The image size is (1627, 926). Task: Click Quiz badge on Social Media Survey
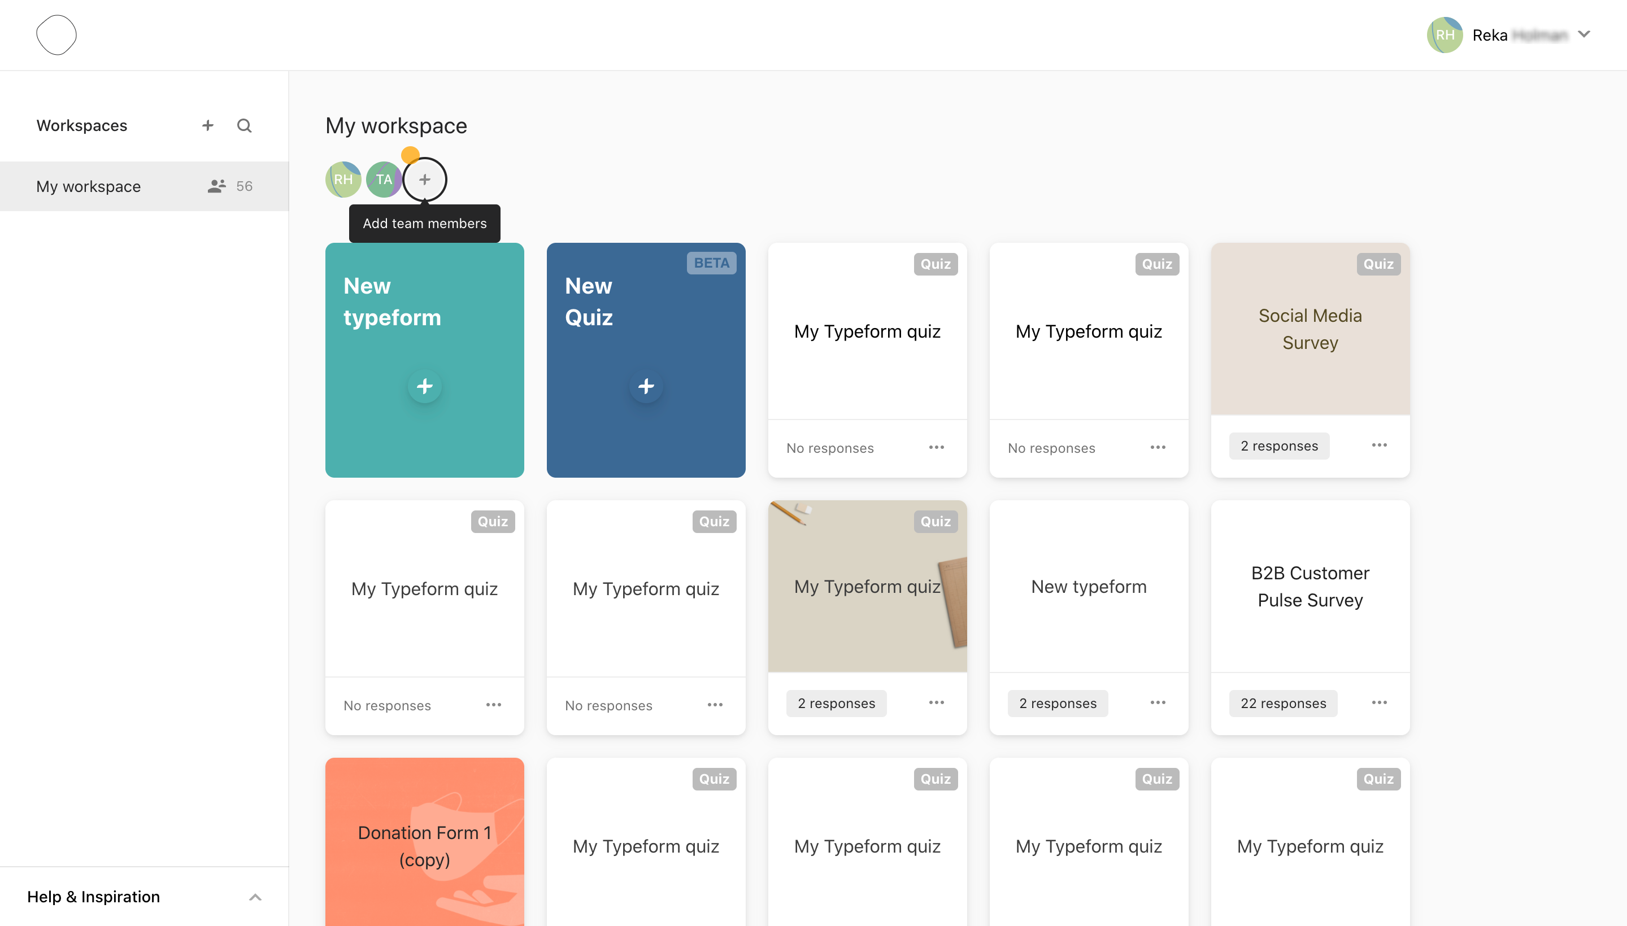1378,264
